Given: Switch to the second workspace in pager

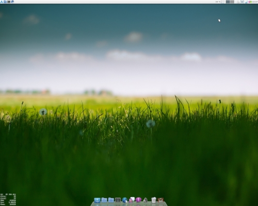Looking at the screenshot, I should coord(232,2).
